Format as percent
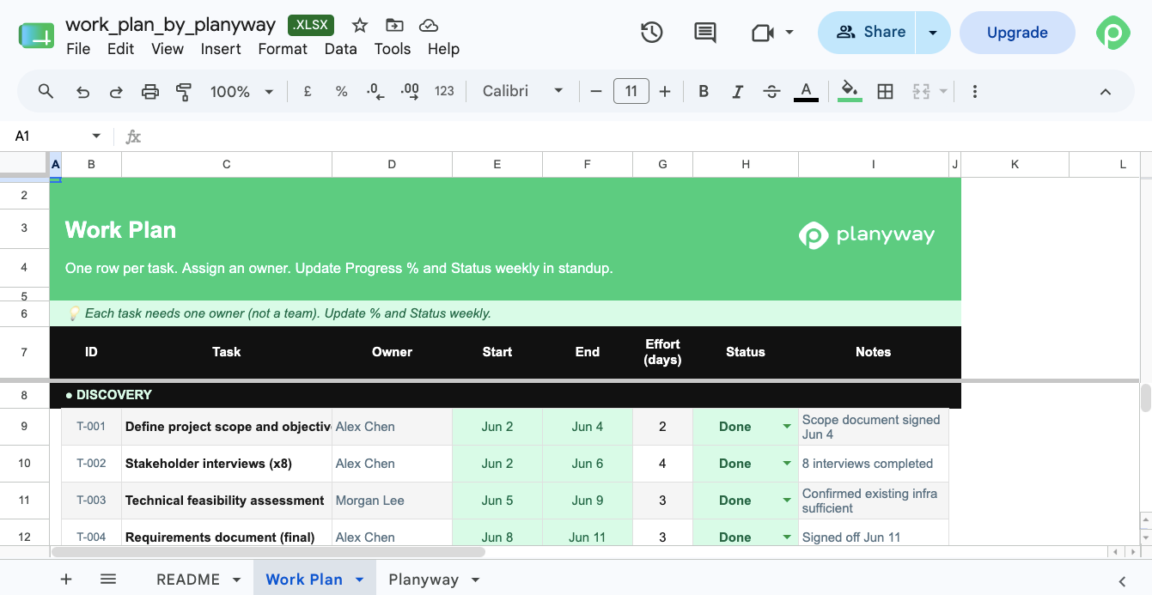Image resolution: width=1152 pixels, height=595 pixels. click(x=341, y=91)
